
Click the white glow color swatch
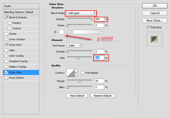[61, 32]
